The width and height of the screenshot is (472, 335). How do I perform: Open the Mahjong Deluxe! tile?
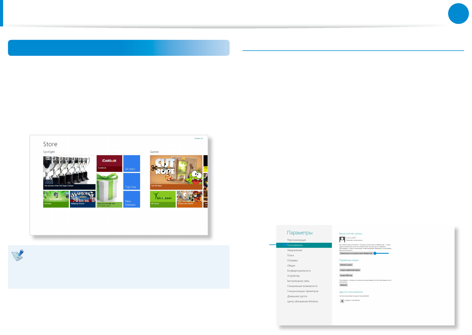coord(83,199)
